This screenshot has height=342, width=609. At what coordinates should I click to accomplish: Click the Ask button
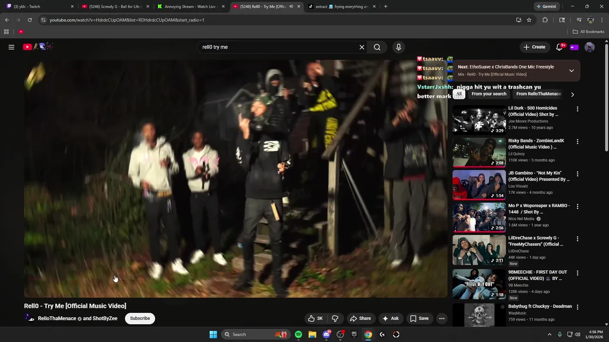tap(391, 318)
